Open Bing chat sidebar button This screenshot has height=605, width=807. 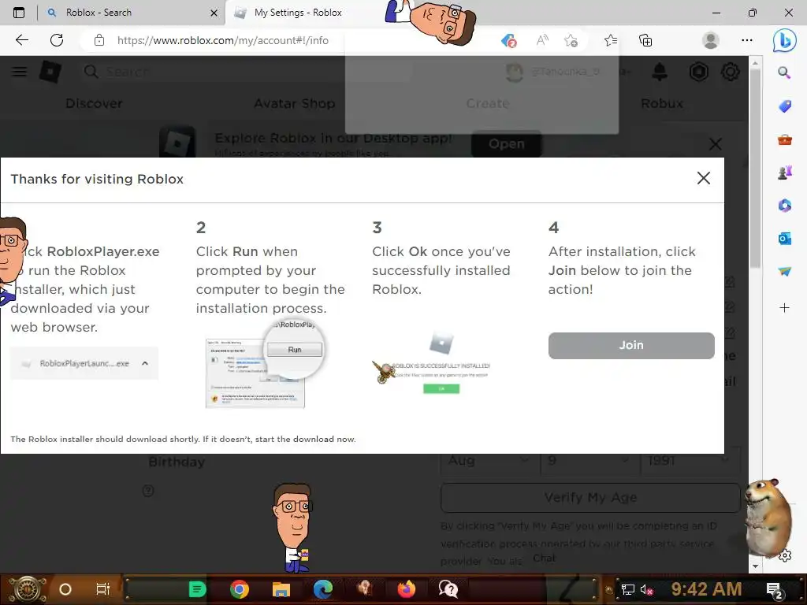[x=784, y=41]
